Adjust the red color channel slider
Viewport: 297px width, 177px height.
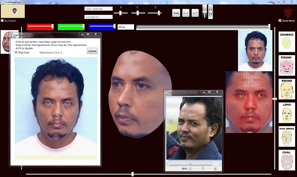pyautogui.click(x=40, y=27)
